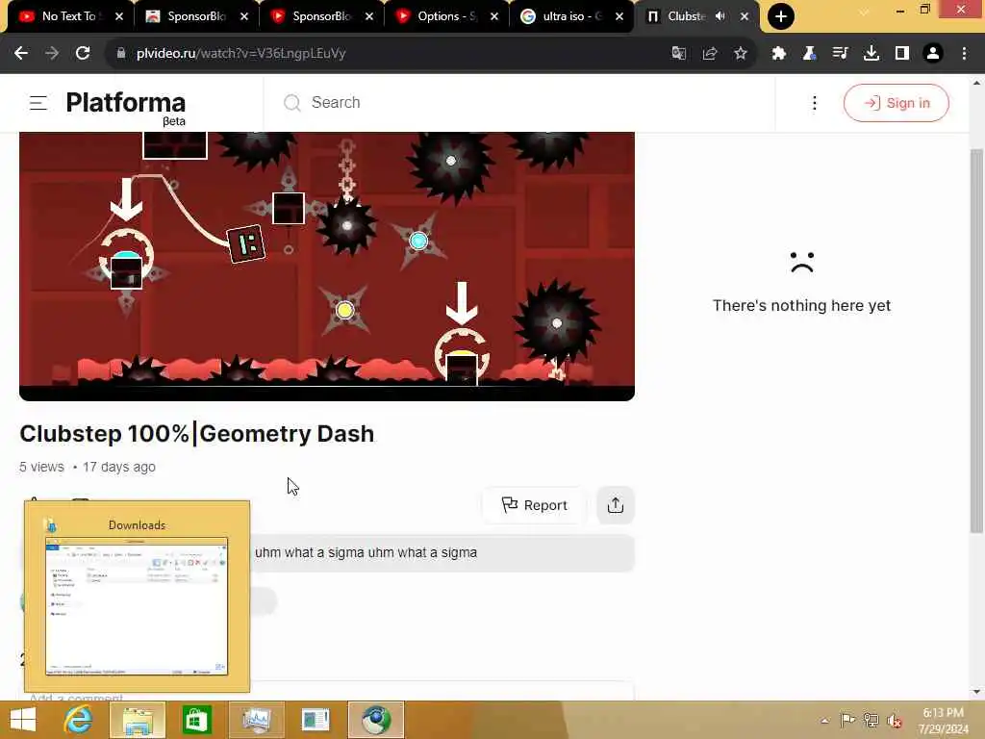This screenshot has width=985, height=739.
Task: Open the Chrome three-dot menu
Action: click(964, 54)
